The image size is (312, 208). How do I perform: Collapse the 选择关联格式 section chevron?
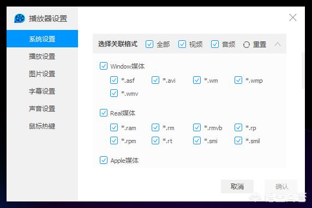pyautogui.click(x=278, y=44)
